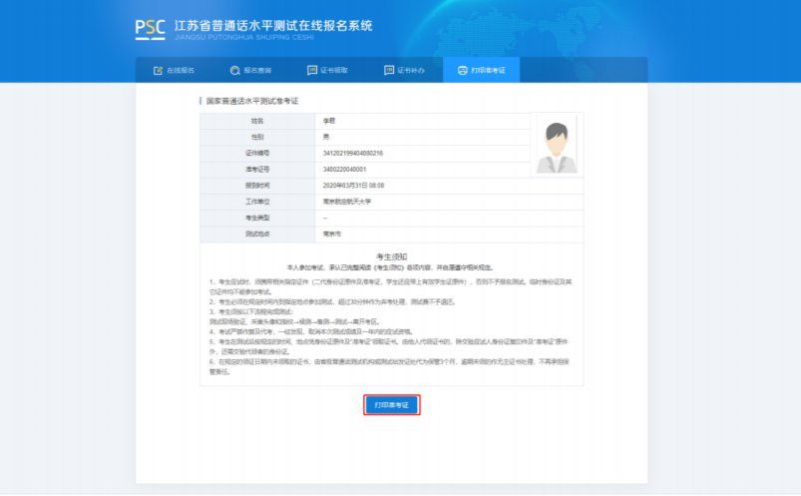Click the gender value 男
This screenshot has width=801, height=496.
tap(325, 136)
